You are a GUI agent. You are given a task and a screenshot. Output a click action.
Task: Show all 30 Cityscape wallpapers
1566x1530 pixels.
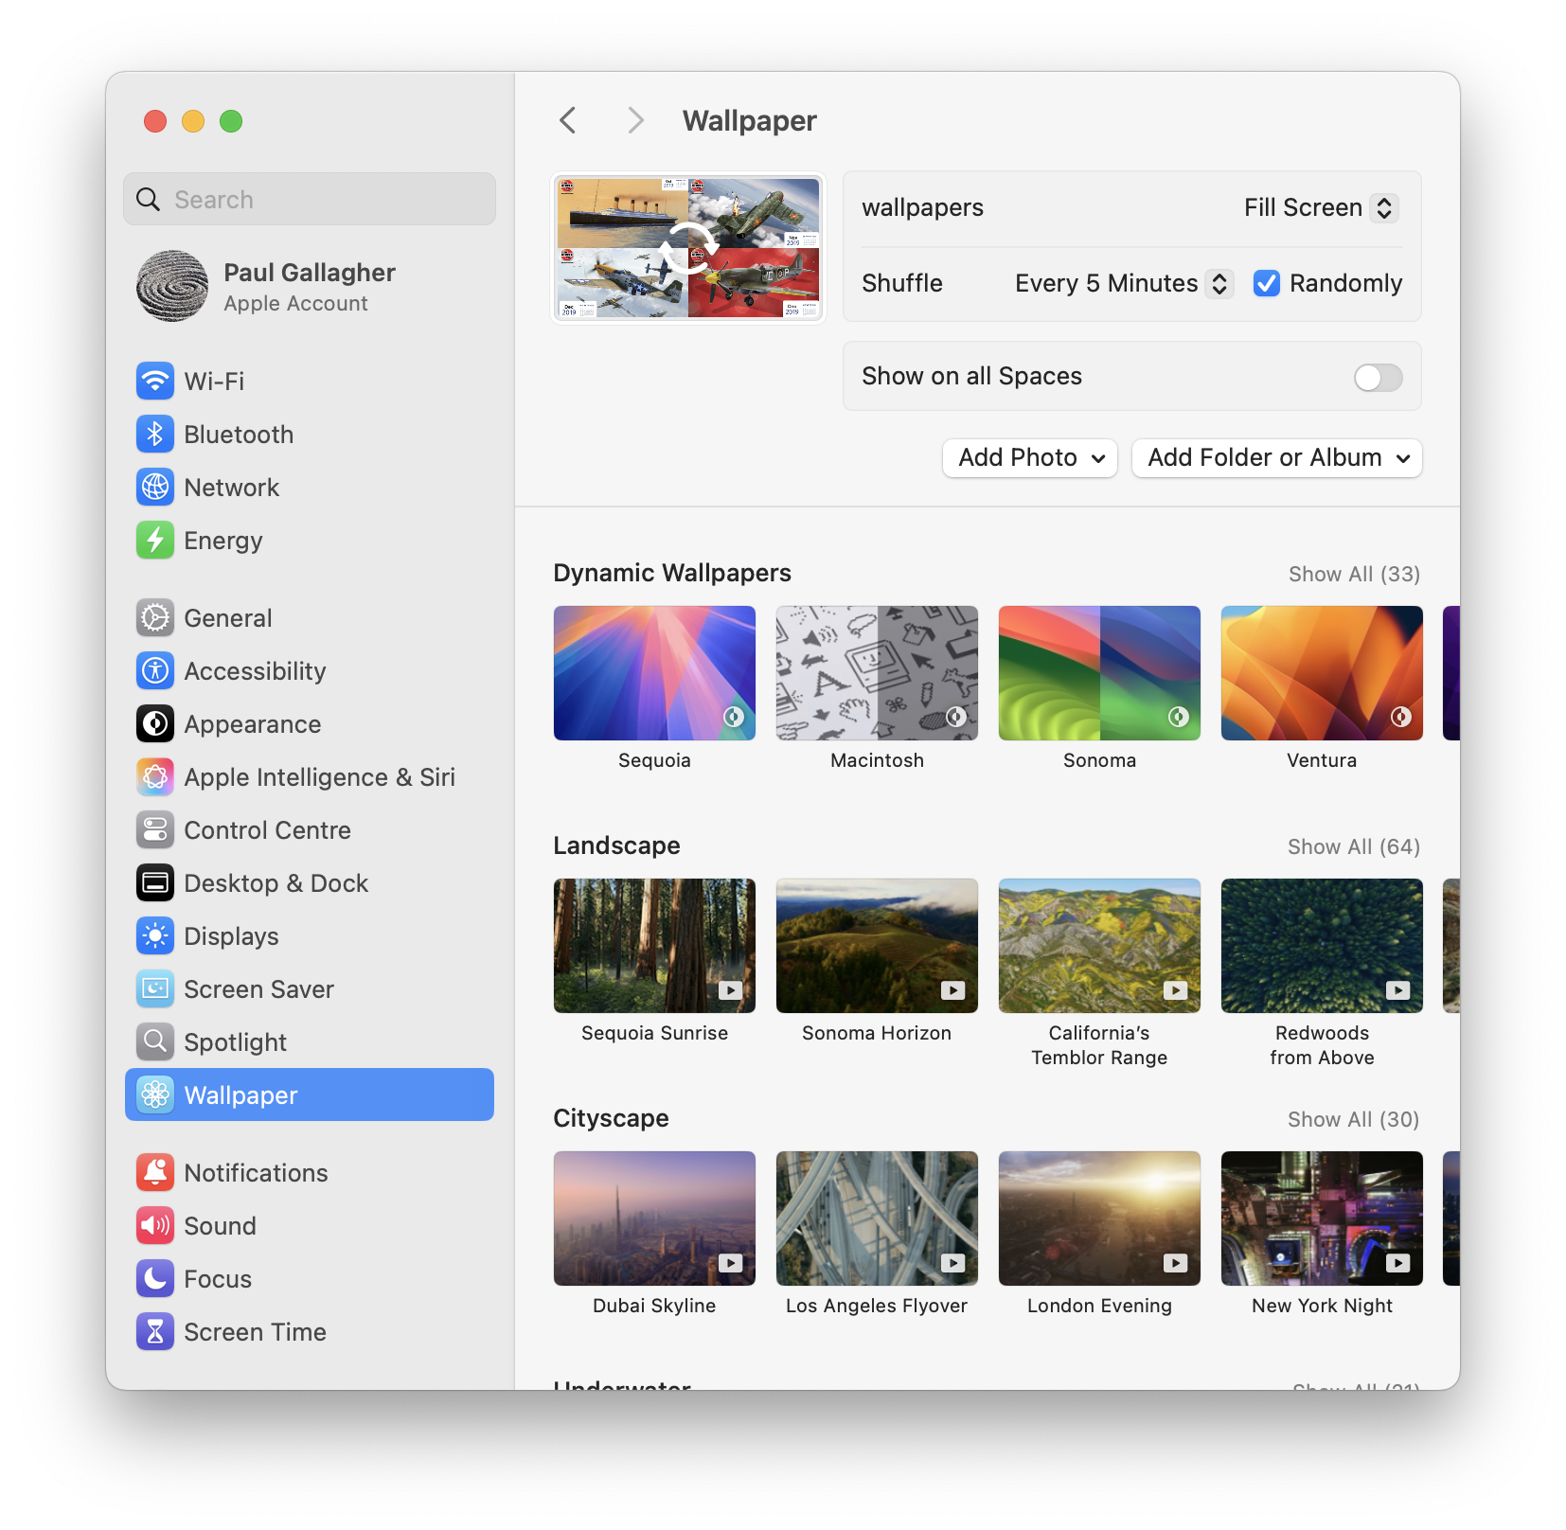tap(1354, 1119)
